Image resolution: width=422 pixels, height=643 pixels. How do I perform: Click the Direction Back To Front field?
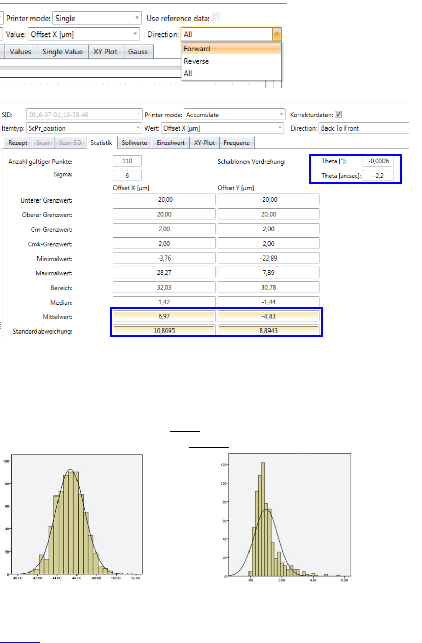(x=363, y=128)
